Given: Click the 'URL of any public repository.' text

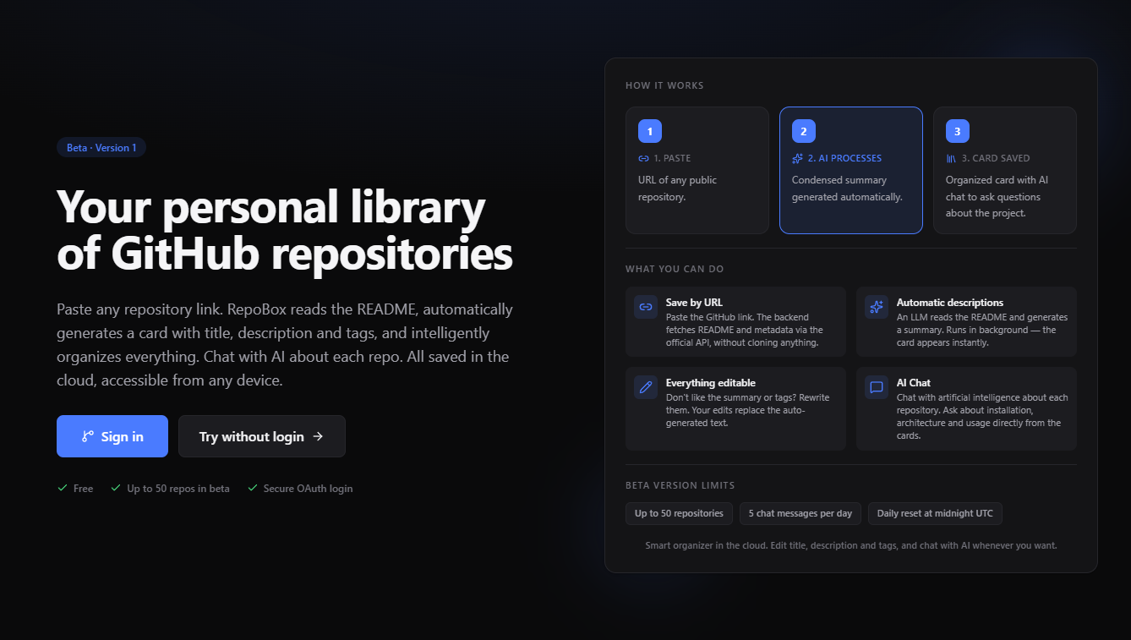Looking at the screenshot, I should pyautogui.click(x=678, y=189).
